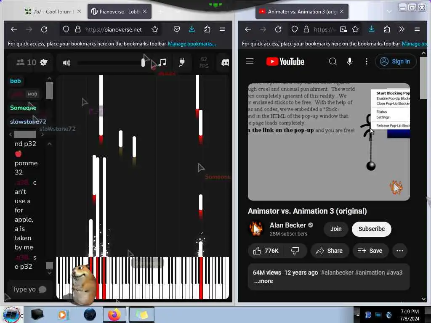Go back in the YouTube browser window
The width and height of the screenshot is (431, 323).
coord(247,29)
